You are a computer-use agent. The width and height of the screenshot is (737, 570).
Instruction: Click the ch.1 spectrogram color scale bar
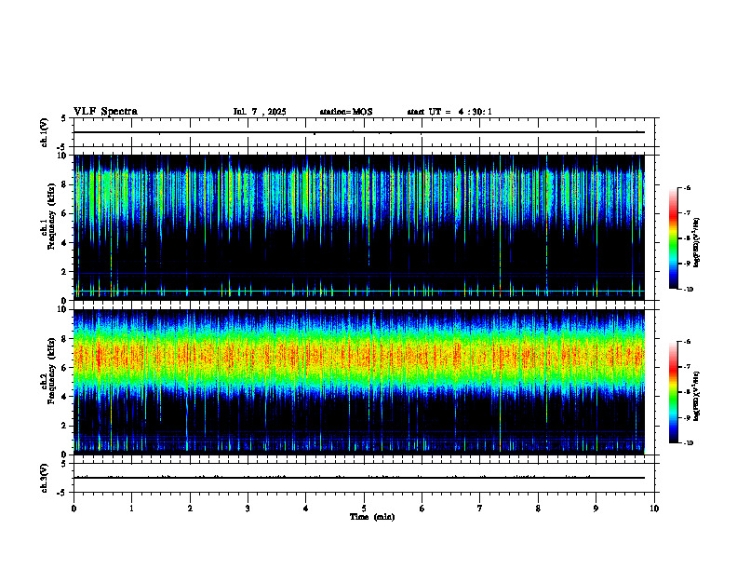coord(673,238)
